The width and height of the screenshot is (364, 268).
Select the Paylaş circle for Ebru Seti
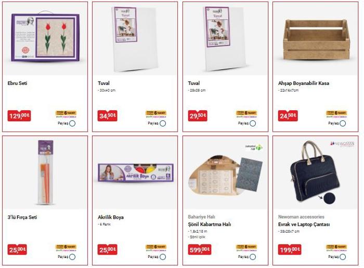click(72, 123)
